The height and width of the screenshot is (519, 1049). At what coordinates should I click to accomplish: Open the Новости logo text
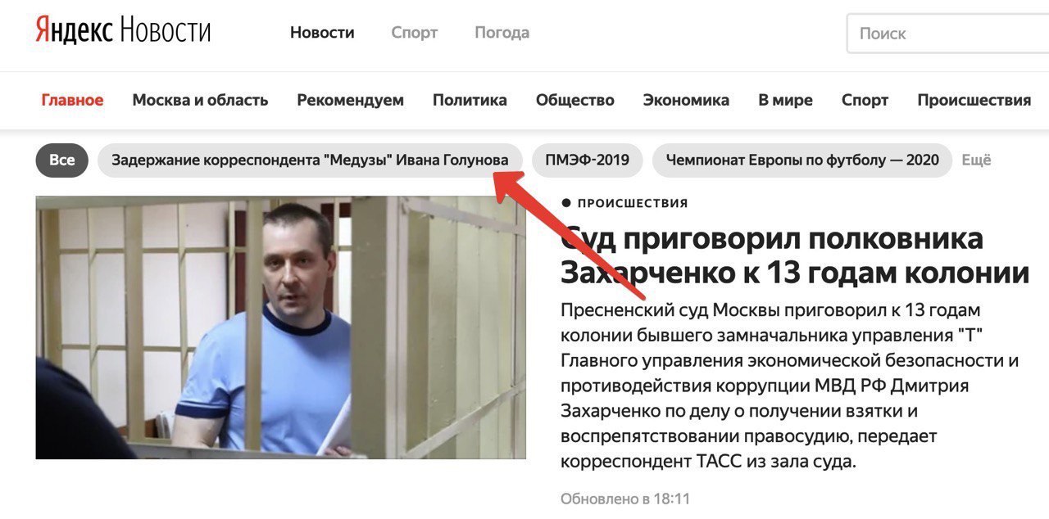tap(166, 32)
